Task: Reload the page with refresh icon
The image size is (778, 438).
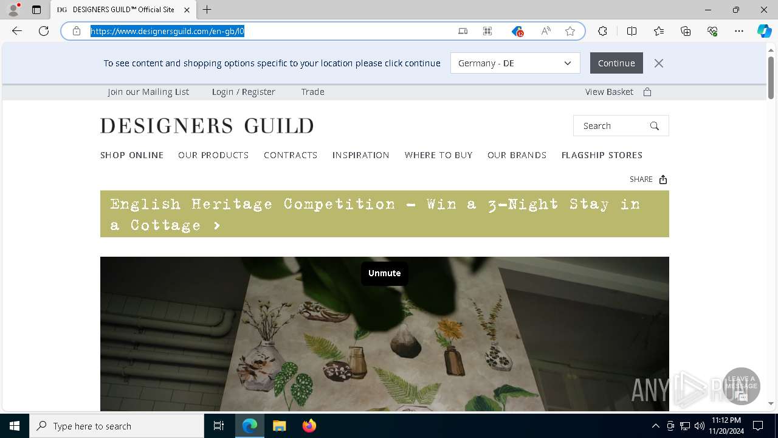Action: pyautogui.click(x=44, y=31)
